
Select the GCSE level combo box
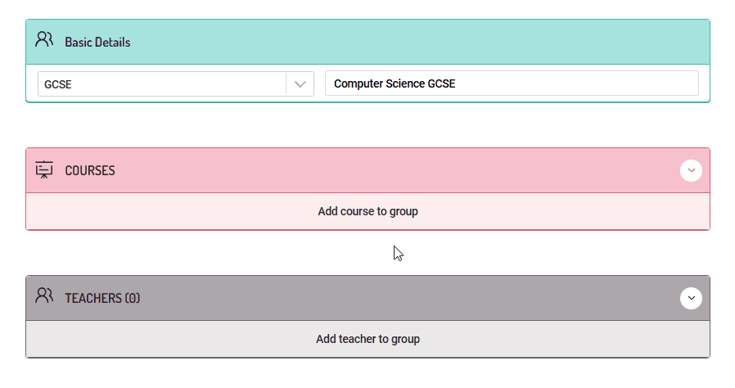pyautogui.click(x=176, y=84)
